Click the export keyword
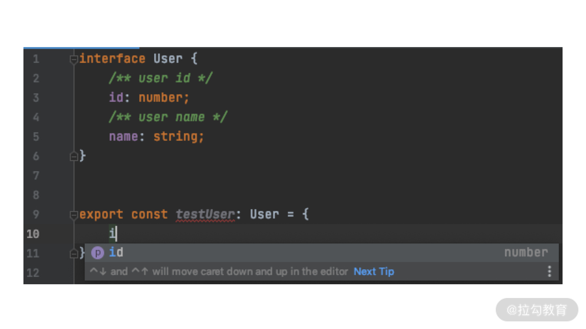 tap(101, 215)
